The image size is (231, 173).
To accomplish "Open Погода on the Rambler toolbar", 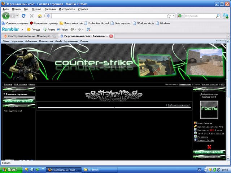I will point(34,30).
